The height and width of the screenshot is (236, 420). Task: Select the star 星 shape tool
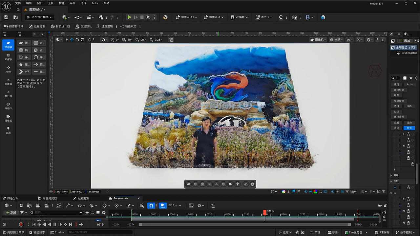tap(24, 65)
